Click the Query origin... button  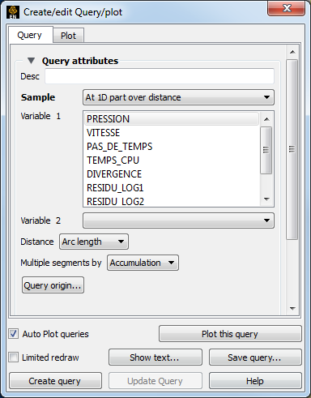53,285
